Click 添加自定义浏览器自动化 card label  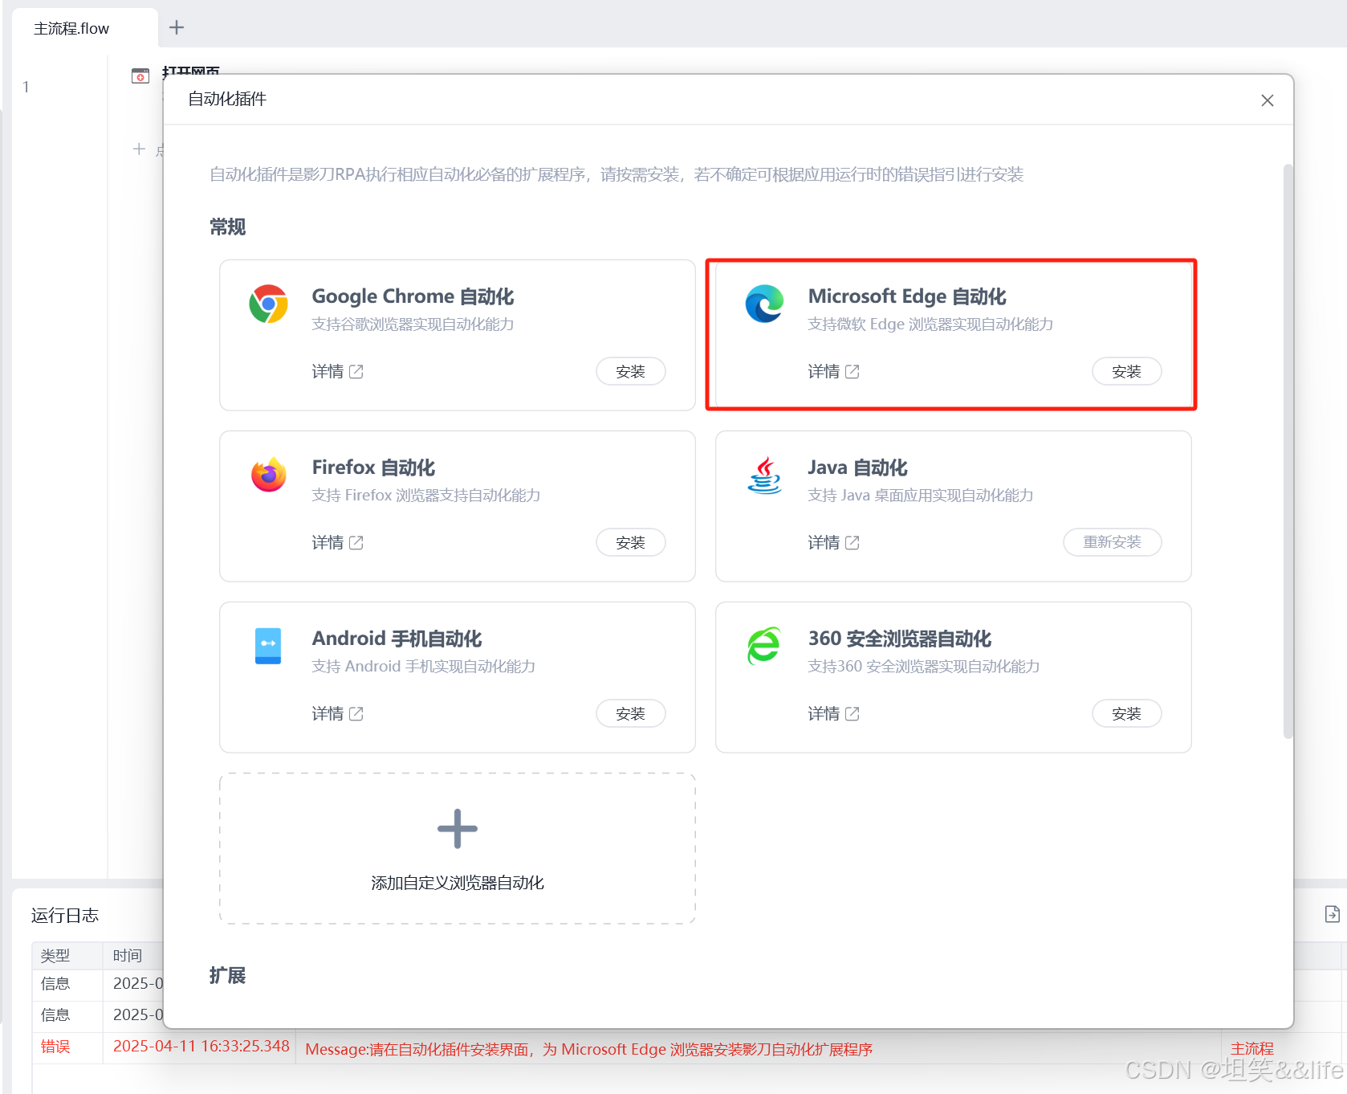pyautogui.click(x=458, y=883)
